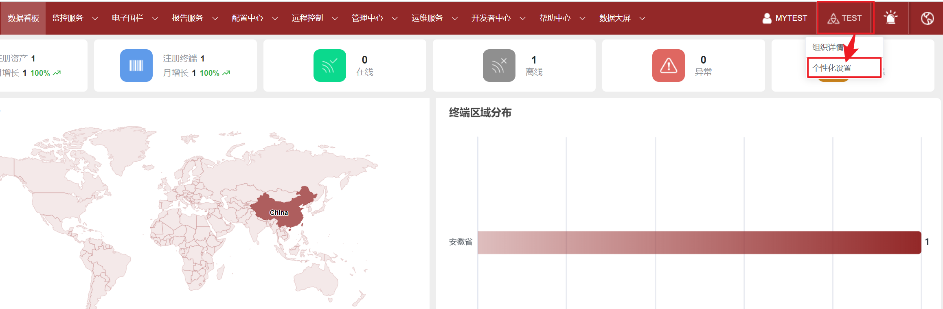Choose 组织详情 from the dropdown

point(827,47)
